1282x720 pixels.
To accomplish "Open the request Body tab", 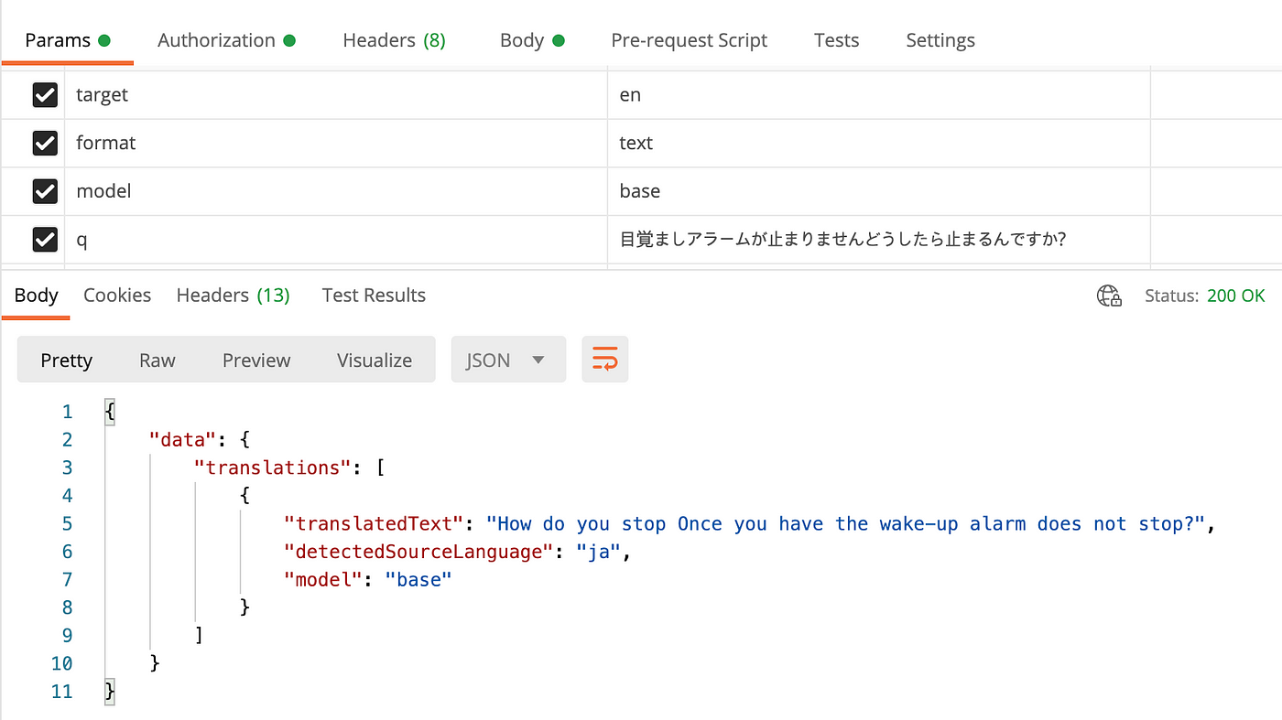I will click(532, 40).
